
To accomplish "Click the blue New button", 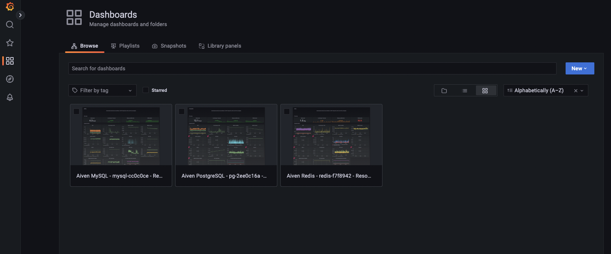I will [580, 68].
